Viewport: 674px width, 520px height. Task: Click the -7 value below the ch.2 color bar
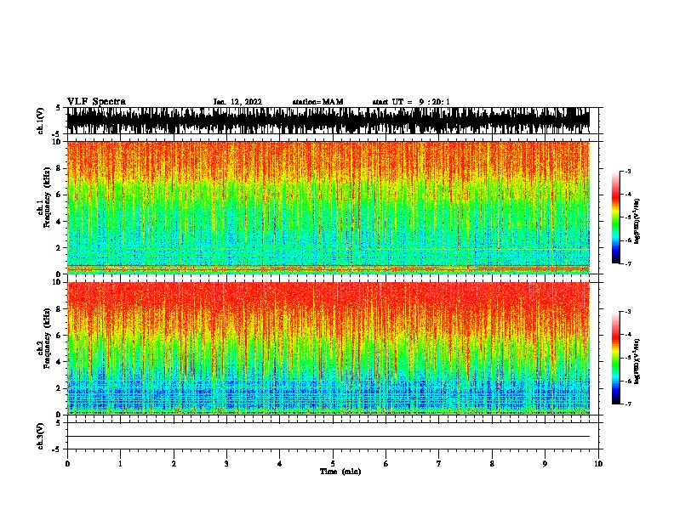628,404
